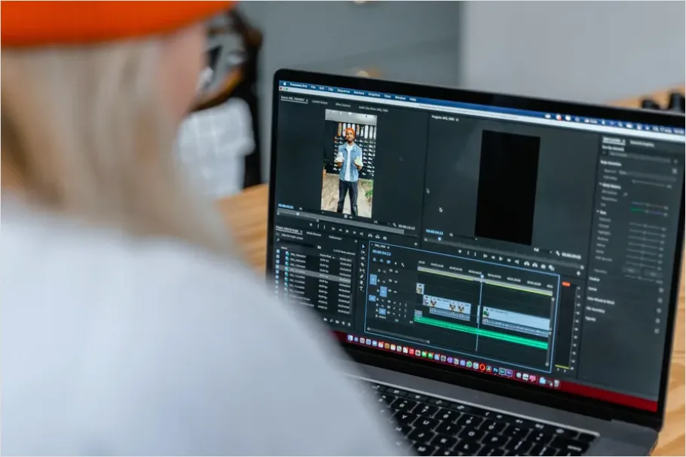The width and height of the screenshot is (686, 457).
Task: Open the File menu
Action: (313, 87)
